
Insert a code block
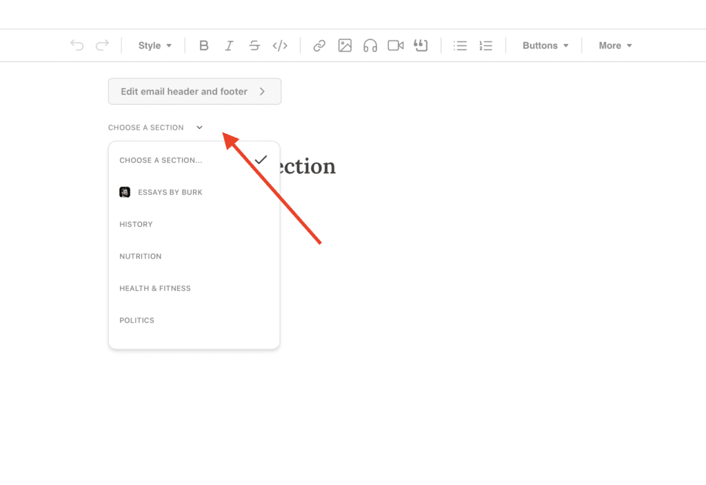coord(280,45)
